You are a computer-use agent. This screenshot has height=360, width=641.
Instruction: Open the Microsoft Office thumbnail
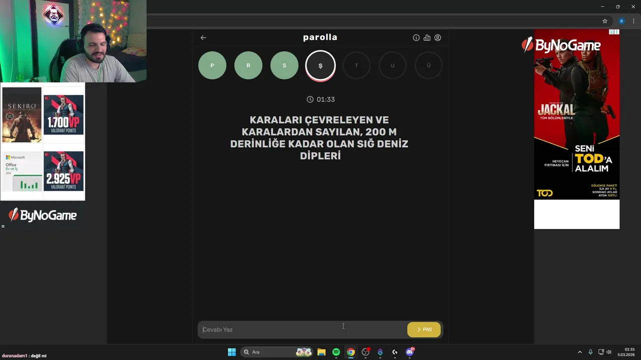pos(22,171)
